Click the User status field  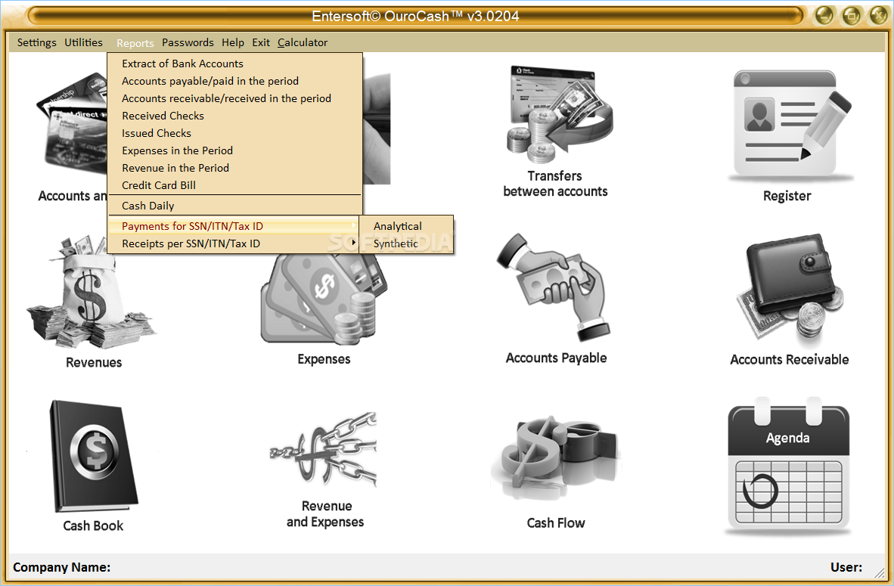coord(846,567)
